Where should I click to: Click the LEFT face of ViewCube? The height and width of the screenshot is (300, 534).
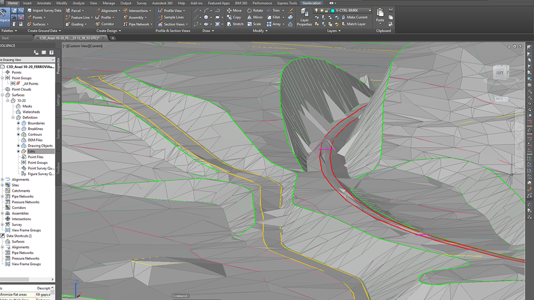[x=500, y=73]
